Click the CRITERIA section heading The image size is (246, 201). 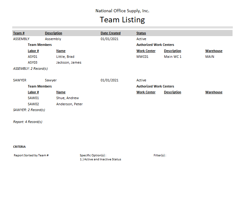pyautogui.click(x=19, y=147)
